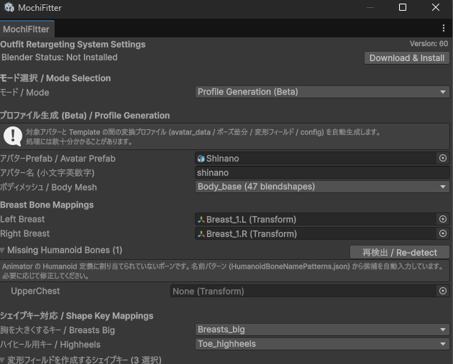Open the Breasts Big shape key dropdown
The width and height of the screenshot is (453, 364).
322,330
